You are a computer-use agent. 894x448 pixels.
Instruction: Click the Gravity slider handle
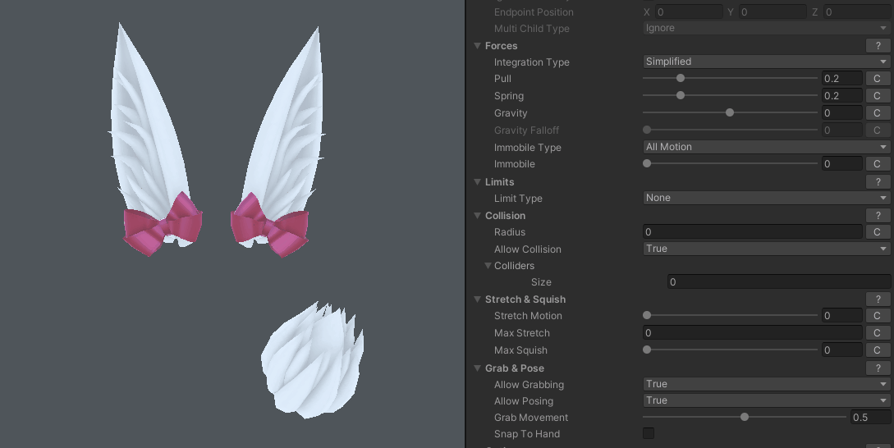click(x=730, y=112)
